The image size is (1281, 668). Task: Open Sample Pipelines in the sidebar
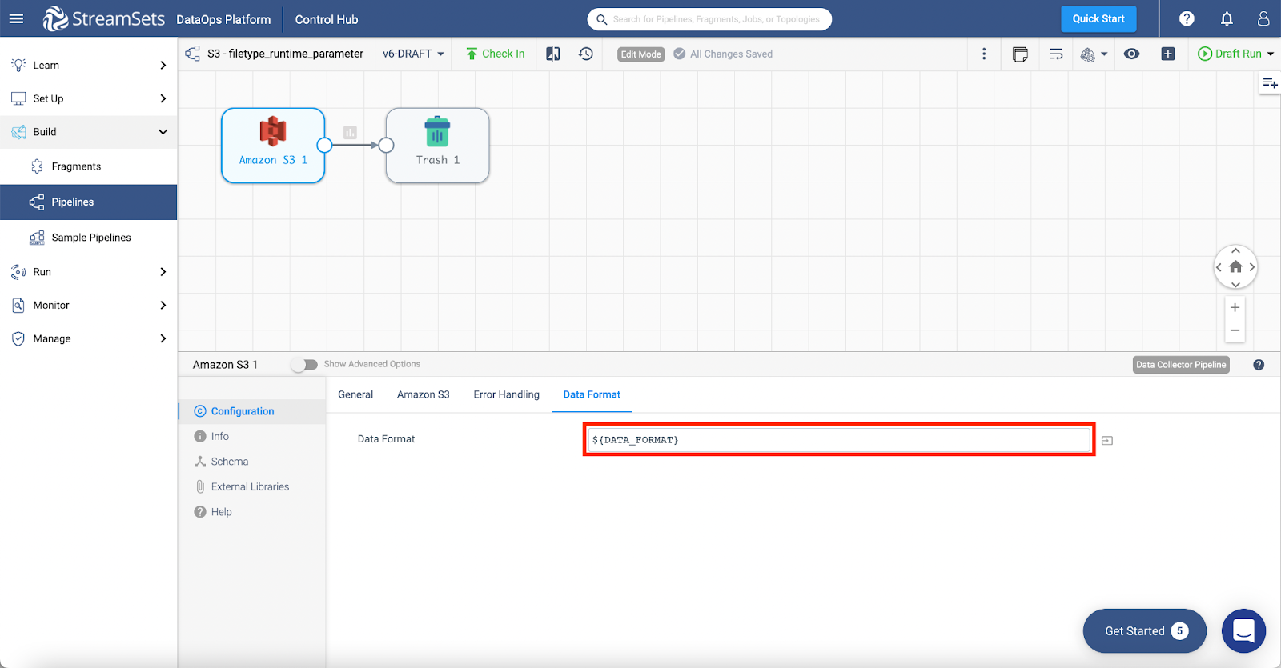click(89, 238)
